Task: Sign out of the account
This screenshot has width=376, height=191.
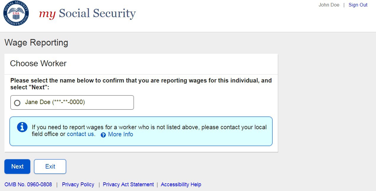Action: point(358,5)
